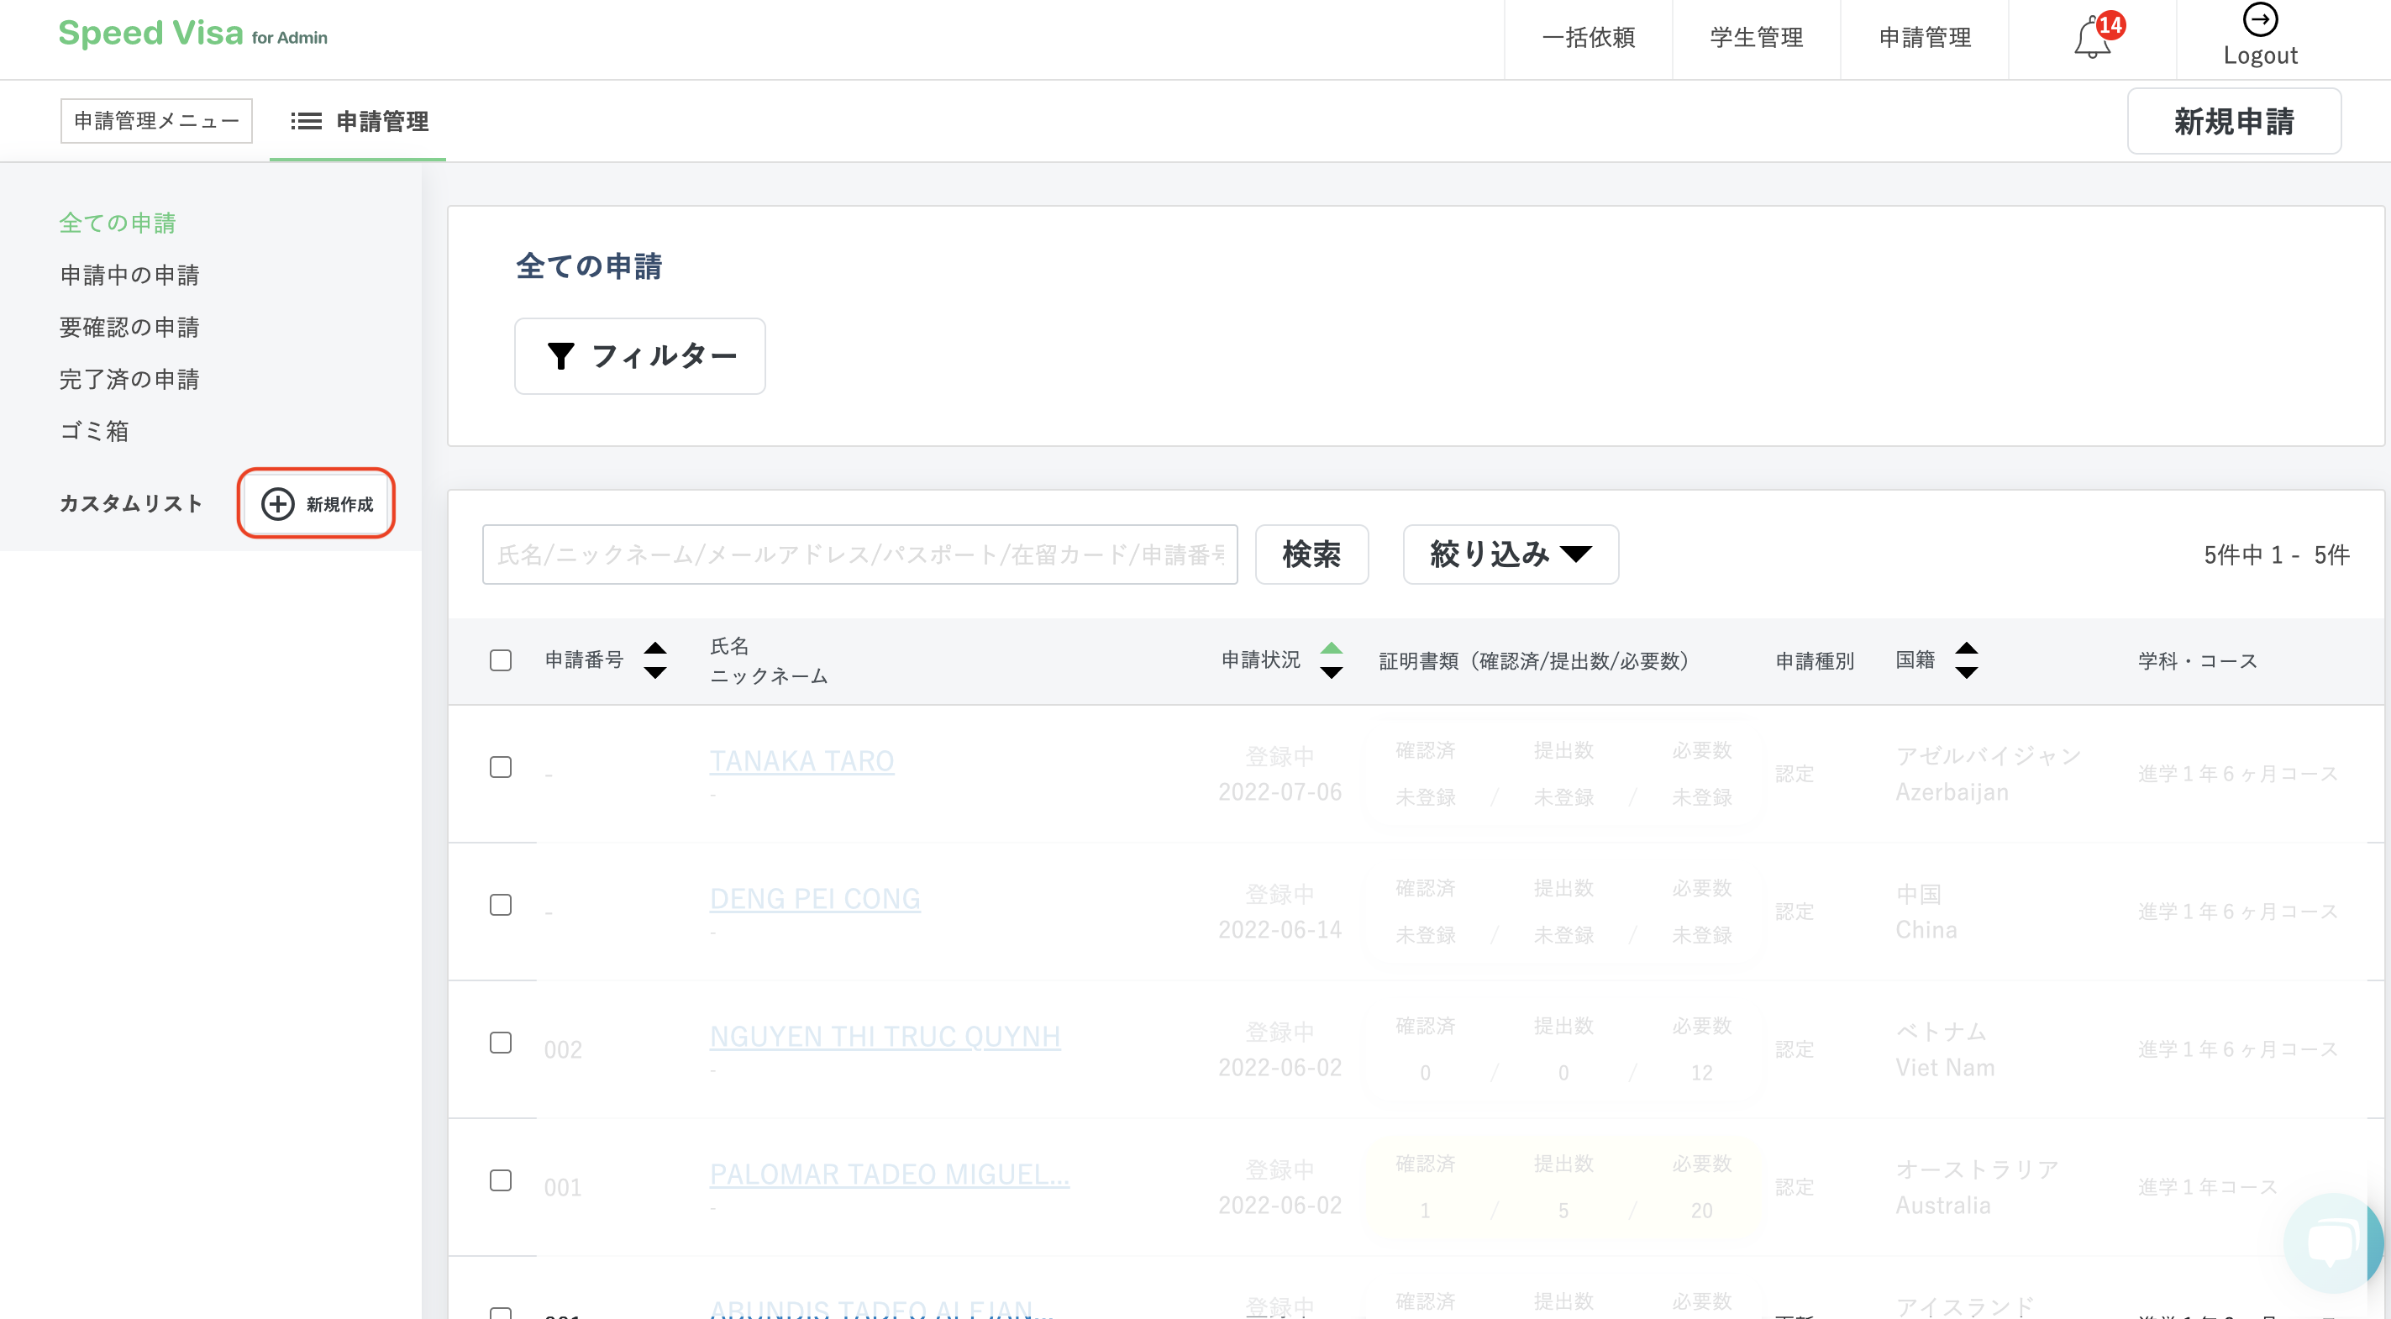
Task: Check the TANAKA TARO row checkbox
Action: pyautogui.click(x=500, y=767)
